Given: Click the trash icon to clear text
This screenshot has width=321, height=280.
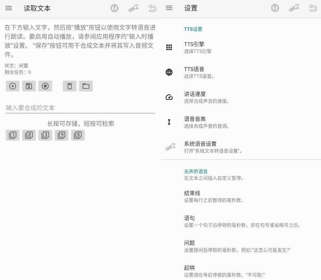Looking at the screenshot, I should point(69,86).
